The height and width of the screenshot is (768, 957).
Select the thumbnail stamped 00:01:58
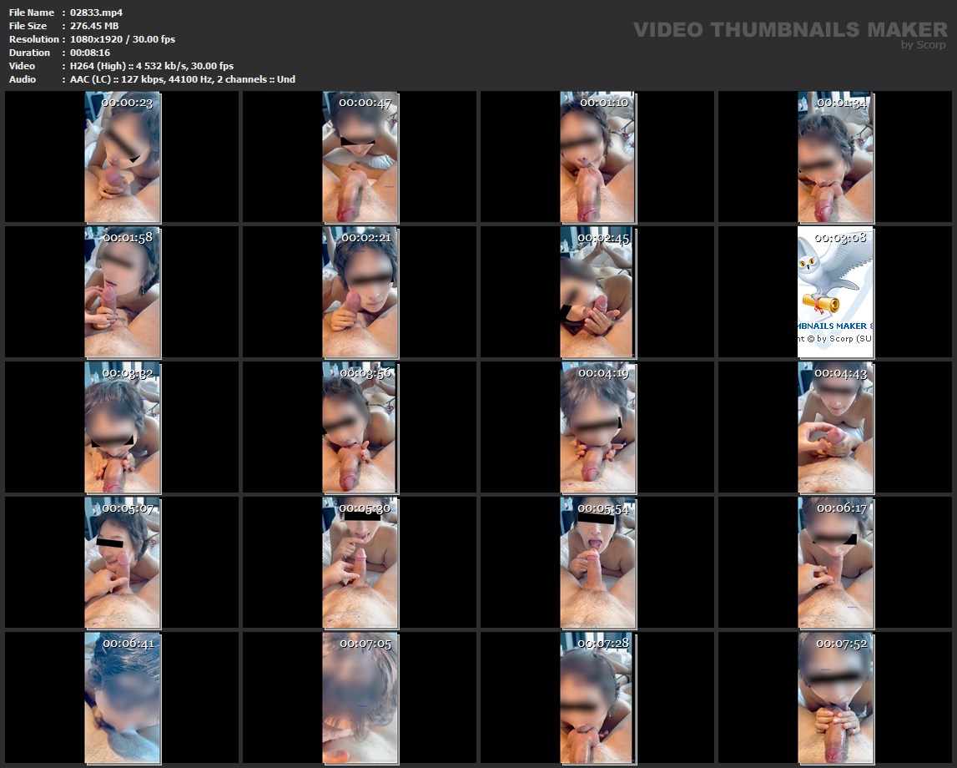coord(123,292)
